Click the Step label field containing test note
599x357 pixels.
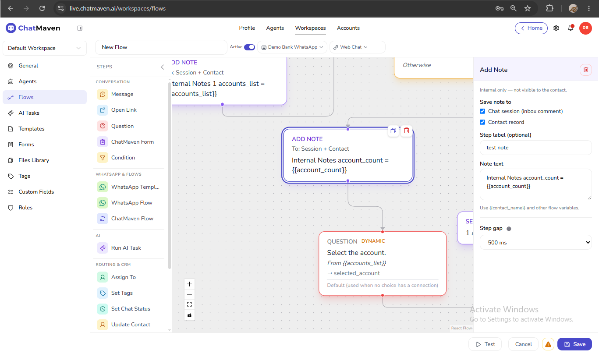tap(536, 148)
